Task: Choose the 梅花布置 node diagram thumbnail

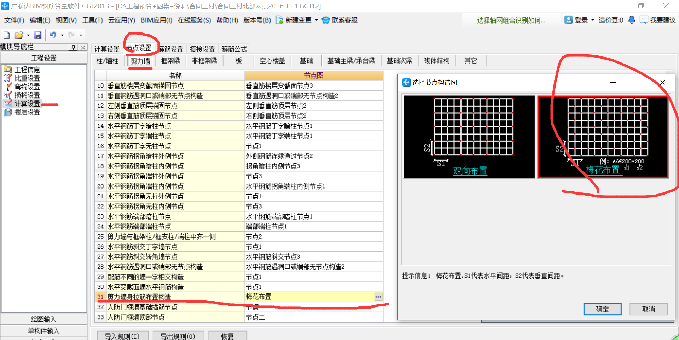Action: tap(603, 137)
